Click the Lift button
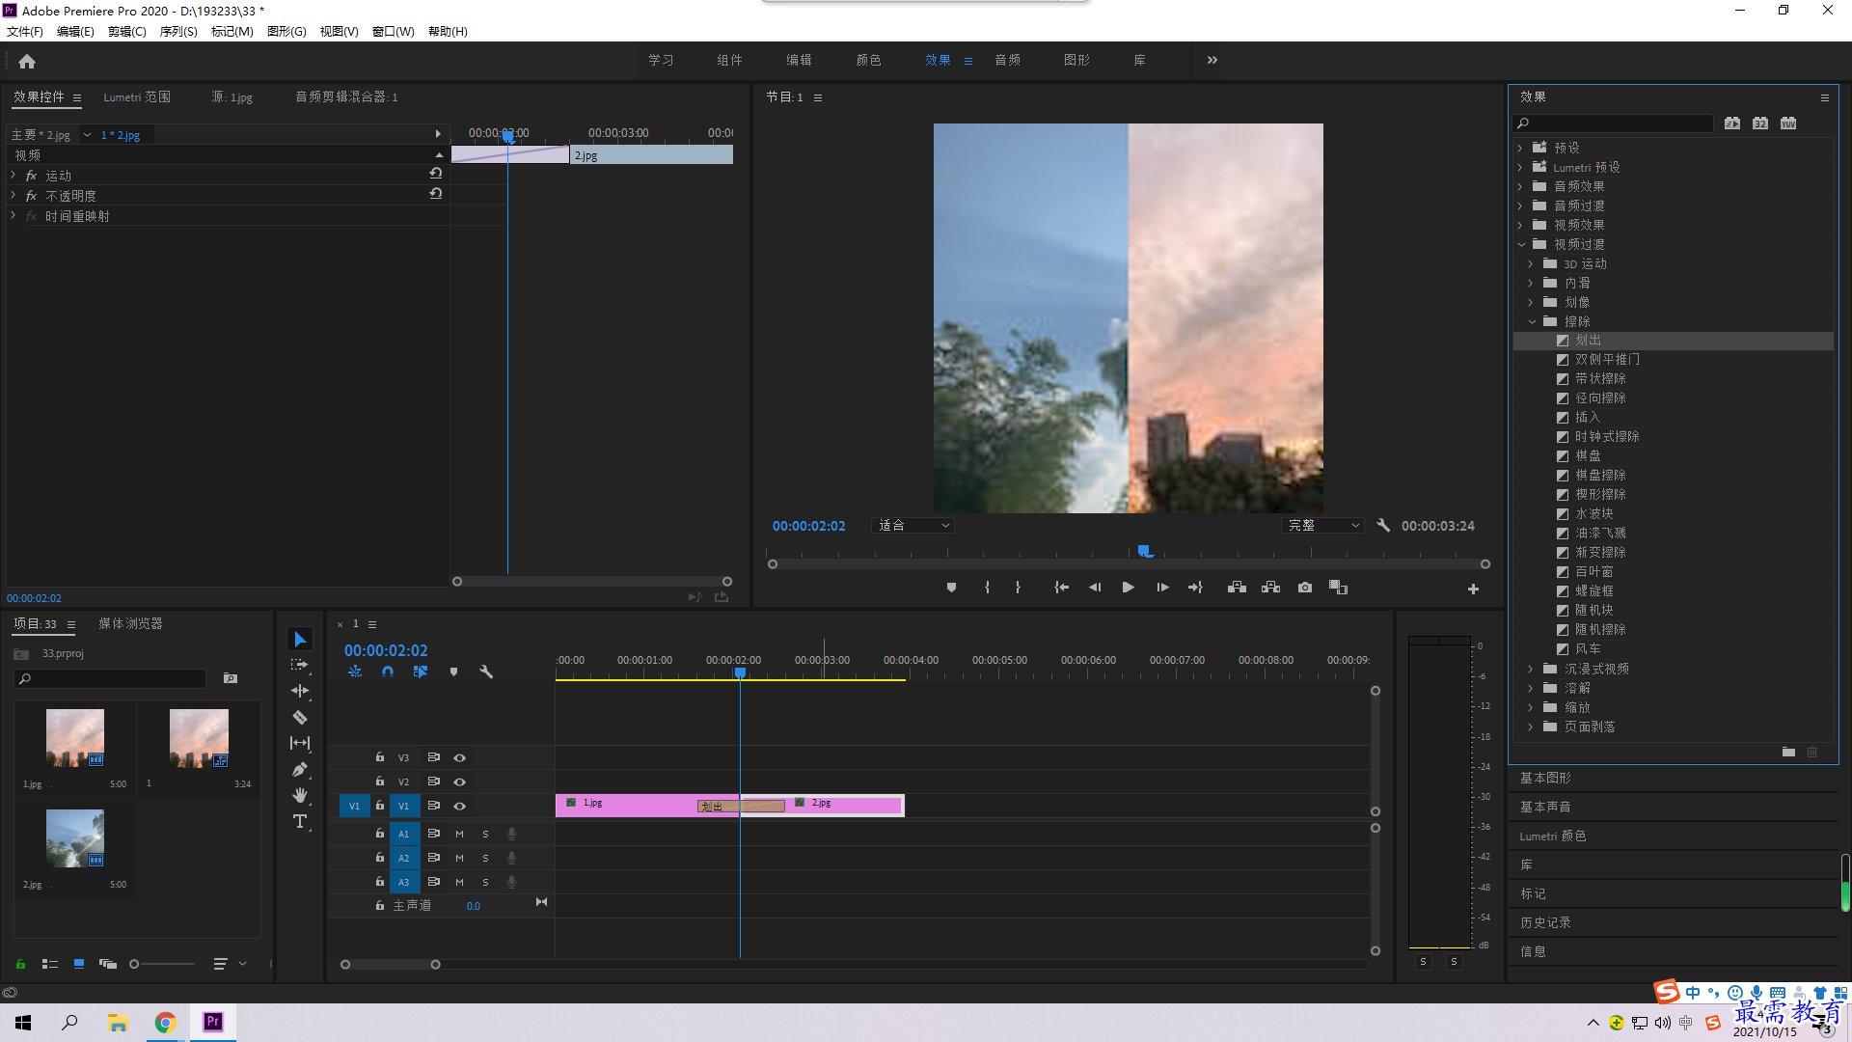1852x1042 pixels. (1237, 588)
